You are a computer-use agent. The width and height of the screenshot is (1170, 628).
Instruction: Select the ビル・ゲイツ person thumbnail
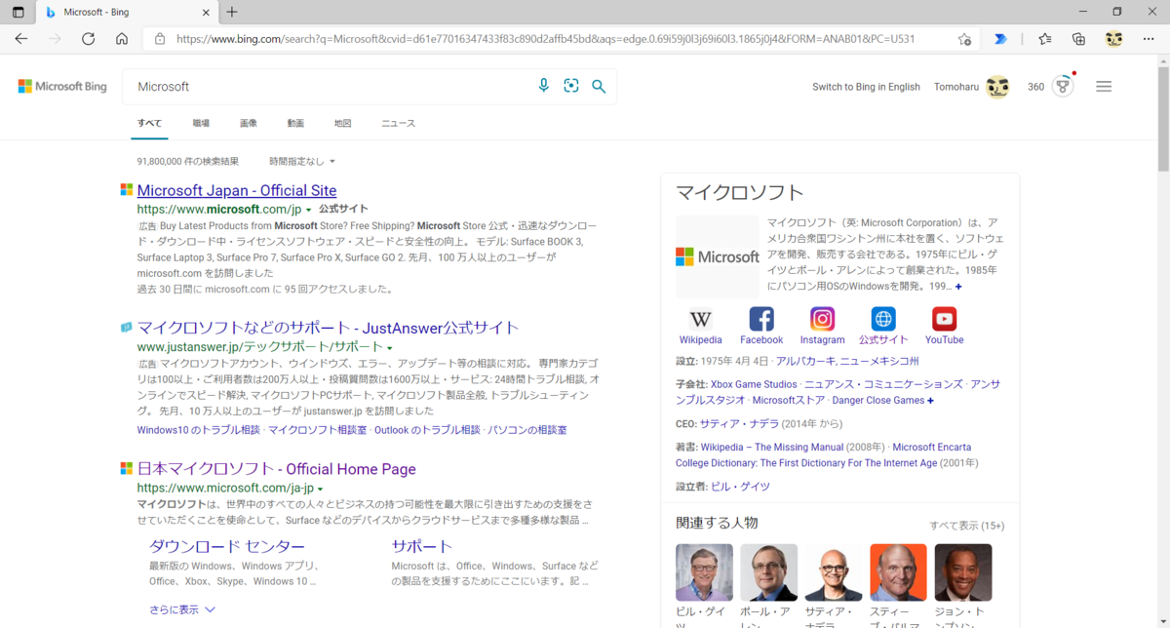click(x=704, y=572)
